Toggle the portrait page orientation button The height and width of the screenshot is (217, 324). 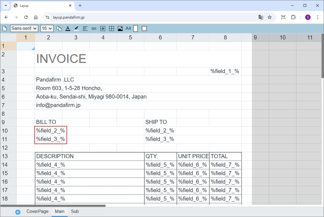coord(136,28)
